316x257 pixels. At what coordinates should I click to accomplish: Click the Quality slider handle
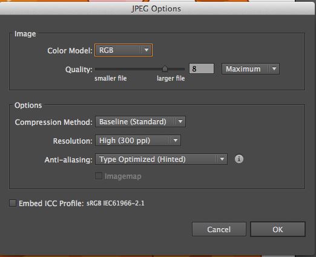165,68
